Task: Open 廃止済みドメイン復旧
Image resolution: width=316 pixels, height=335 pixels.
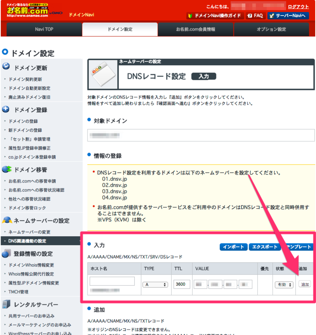Action: pos(29,97)
